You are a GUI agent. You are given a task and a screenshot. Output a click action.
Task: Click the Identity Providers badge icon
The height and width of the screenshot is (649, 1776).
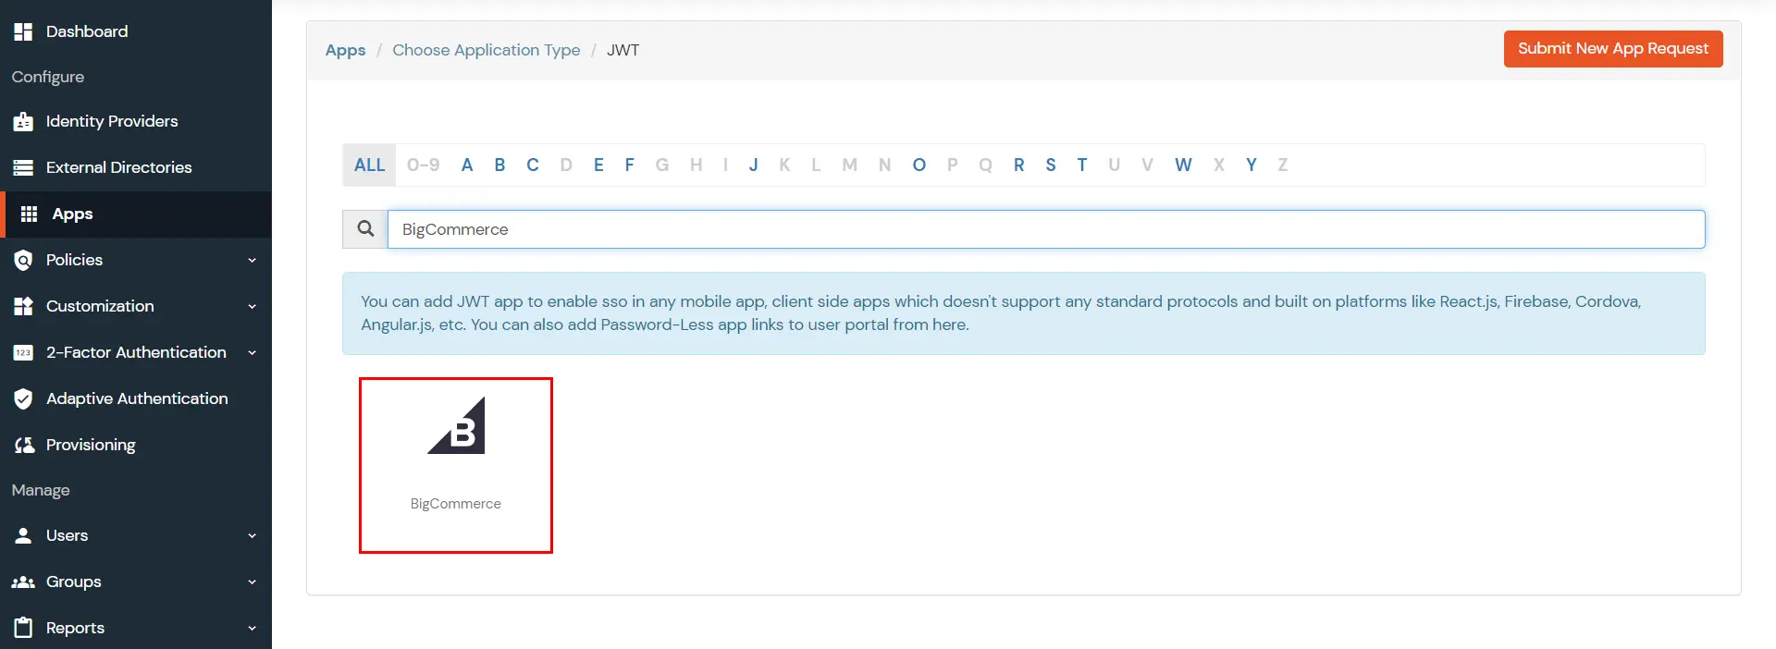pyautogui.click(x=23, y=121)
